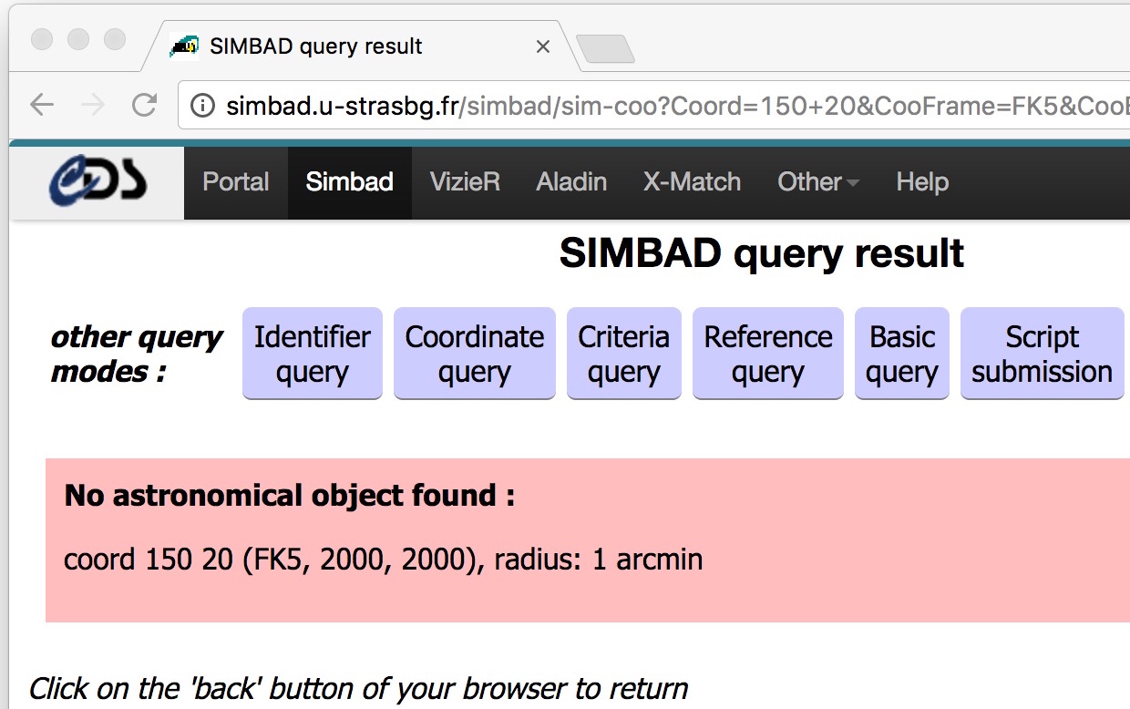This screenshot has height=709, width=1130.
Task: Close the SIMBAD query result tab
Action: tap(543, 46)
